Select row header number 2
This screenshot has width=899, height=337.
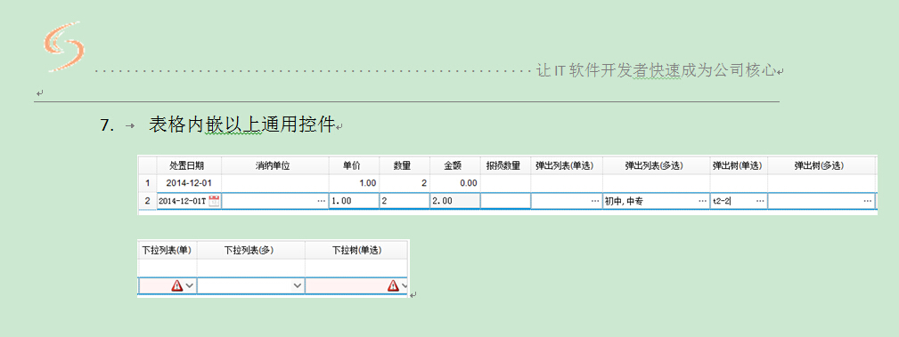(147, 201)
